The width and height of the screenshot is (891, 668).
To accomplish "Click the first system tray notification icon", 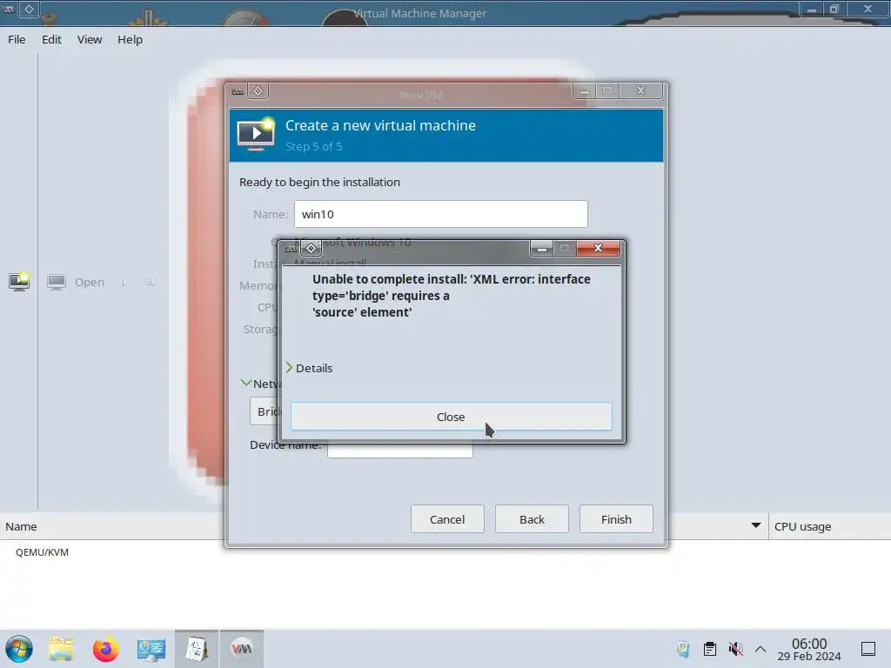I will 683,649.
